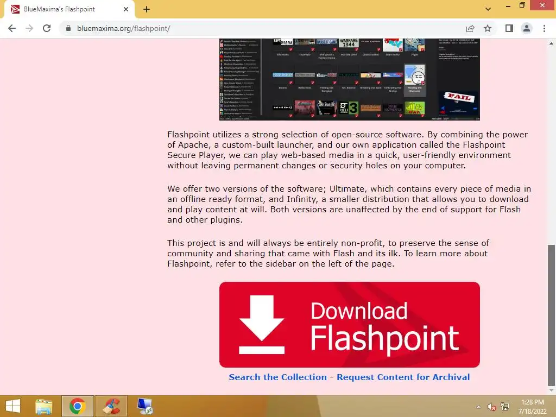Click the Flashpoint launcher screenshot
The width and height of the screenshot is (556, 417).
[349, 79]
